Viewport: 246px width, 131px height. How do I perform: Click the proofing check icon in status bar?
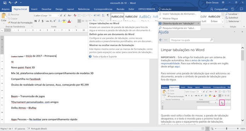[x=29, y=129]
